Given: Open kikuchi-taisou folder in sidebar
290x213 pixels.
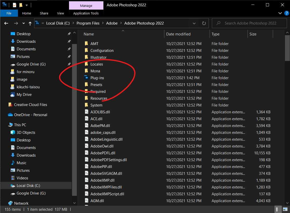Looking at the screenshot, I should pyautogui.click(x=28, y=87).
